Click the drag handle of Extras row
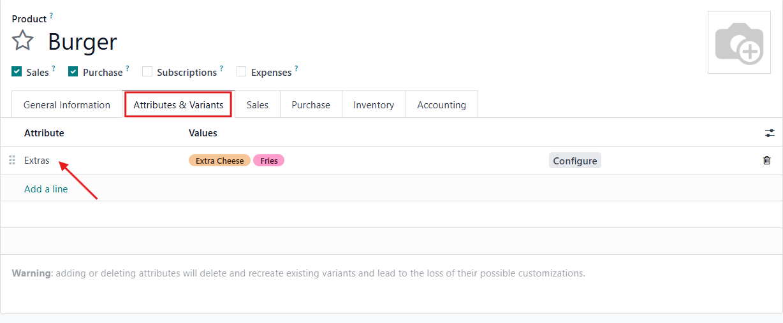 [12, 161]
